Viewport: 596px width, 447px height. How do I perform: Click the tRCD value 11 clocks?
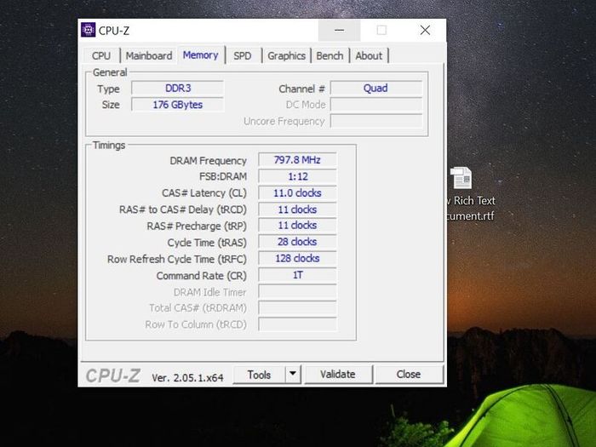click(x=297, y=209)
